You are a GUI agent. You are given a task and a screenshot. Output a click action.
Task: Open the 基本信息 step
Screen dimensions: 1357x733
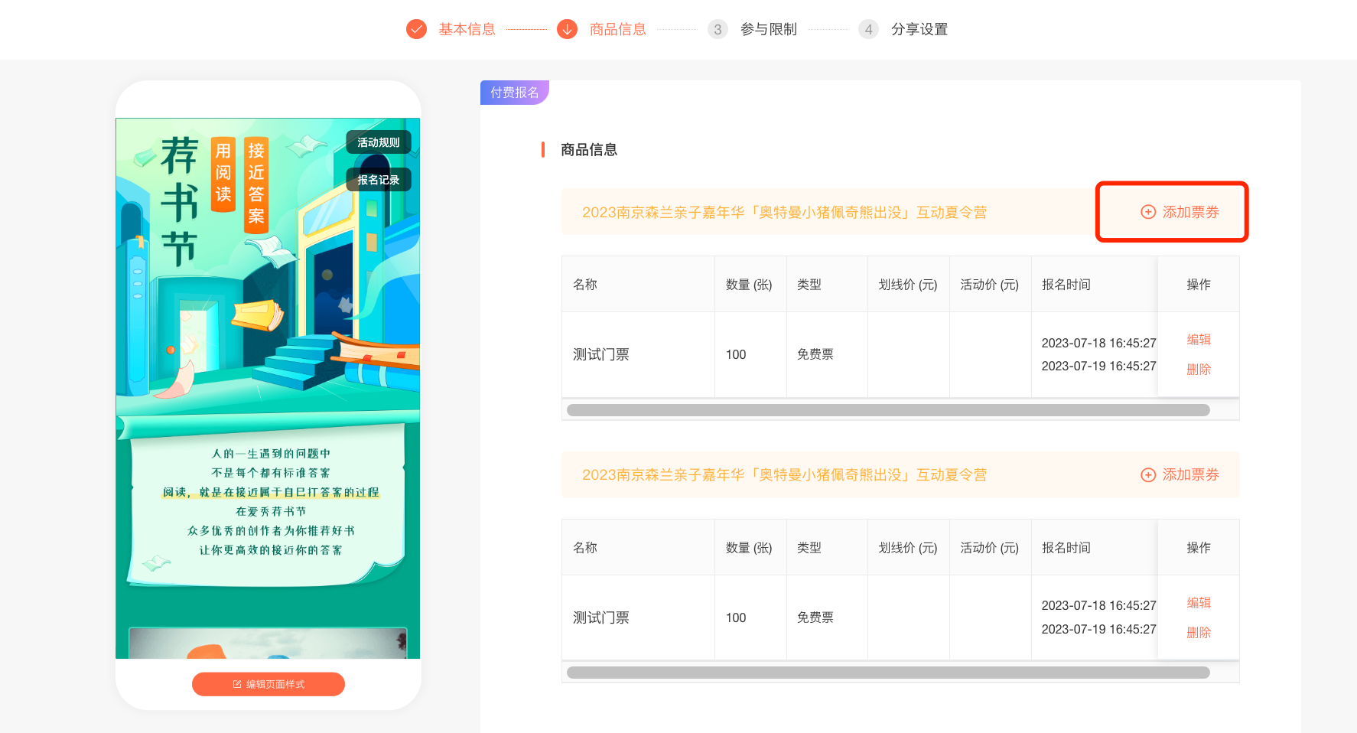point(467,29)
